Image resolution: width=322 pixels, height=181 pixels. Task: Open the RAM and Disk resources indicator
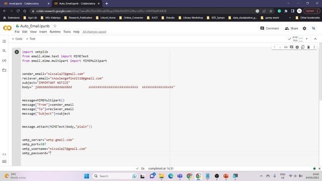point(296,39)
